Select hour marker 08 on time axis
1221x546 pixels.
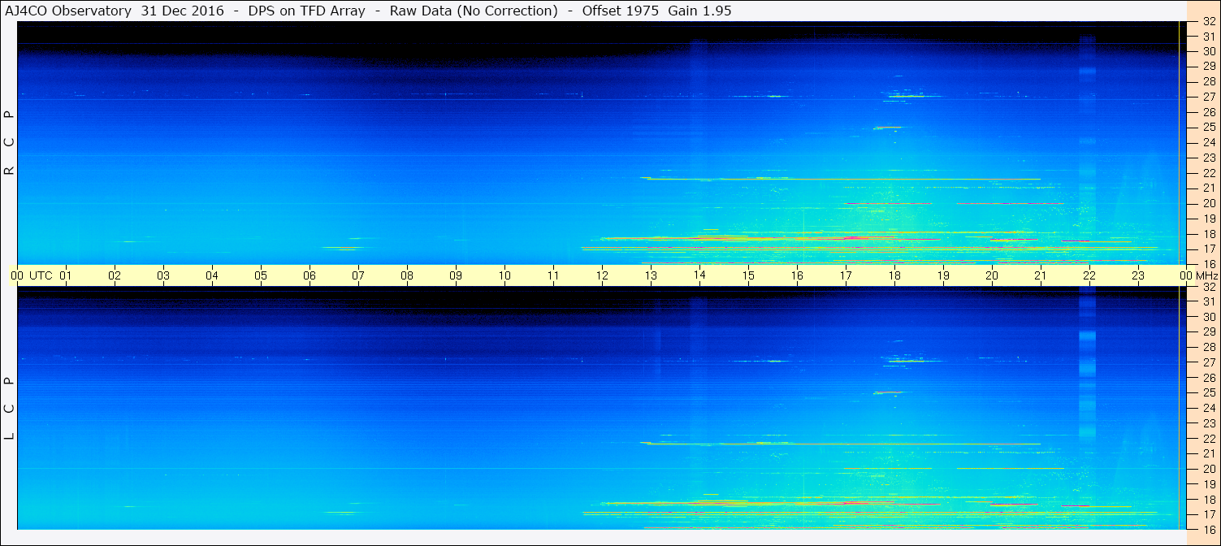407,276
